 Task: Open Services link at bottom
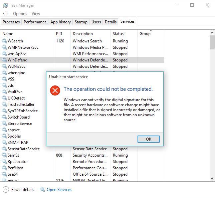tap(59, 190)
